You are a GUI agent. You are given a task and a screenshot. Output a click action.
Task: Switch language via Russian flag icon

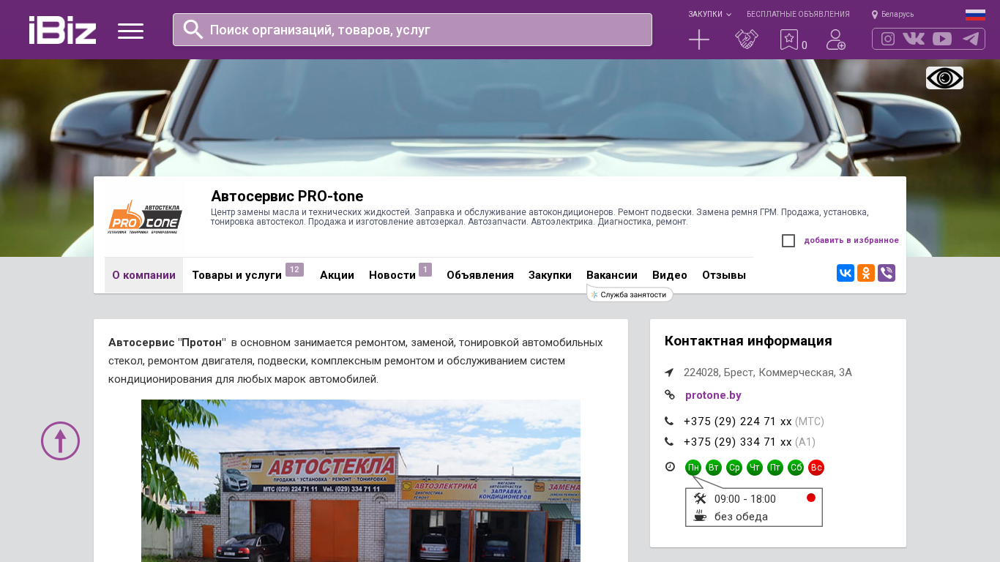(975, 15)
